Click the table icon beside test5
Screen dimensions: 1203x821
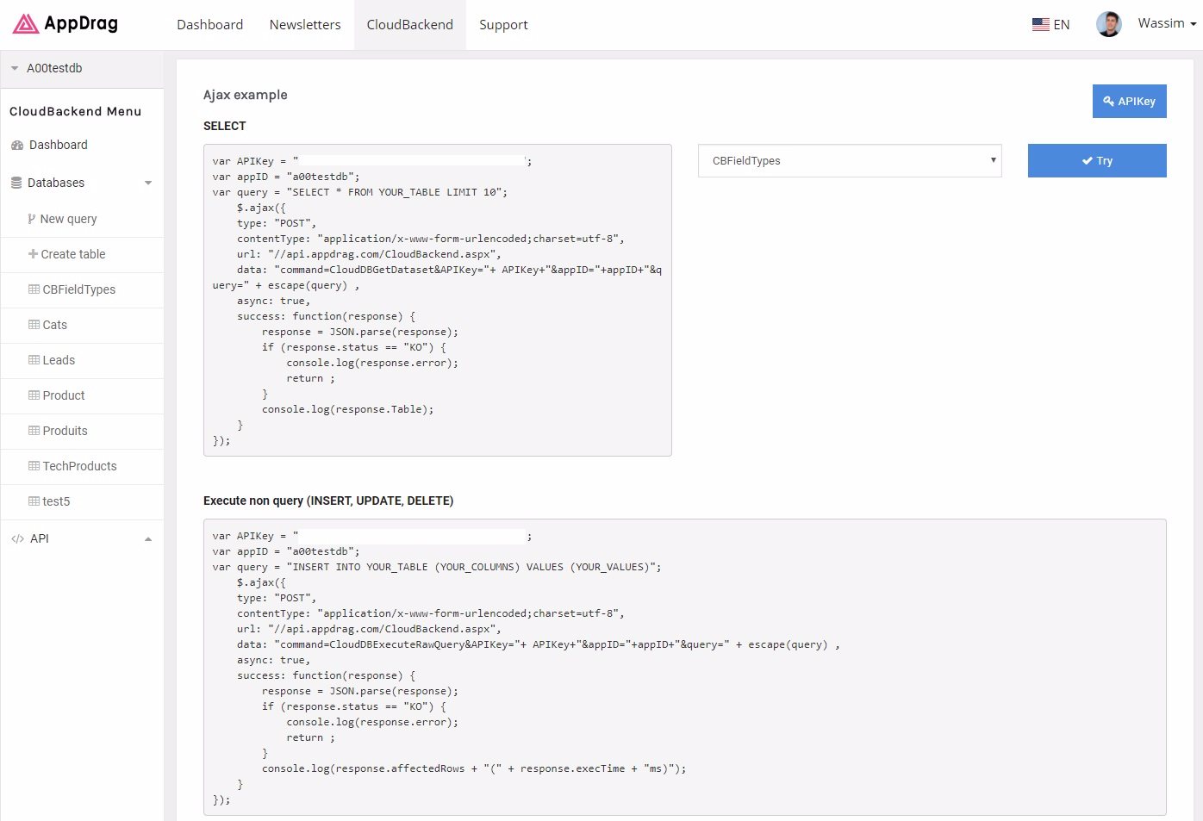34,501
